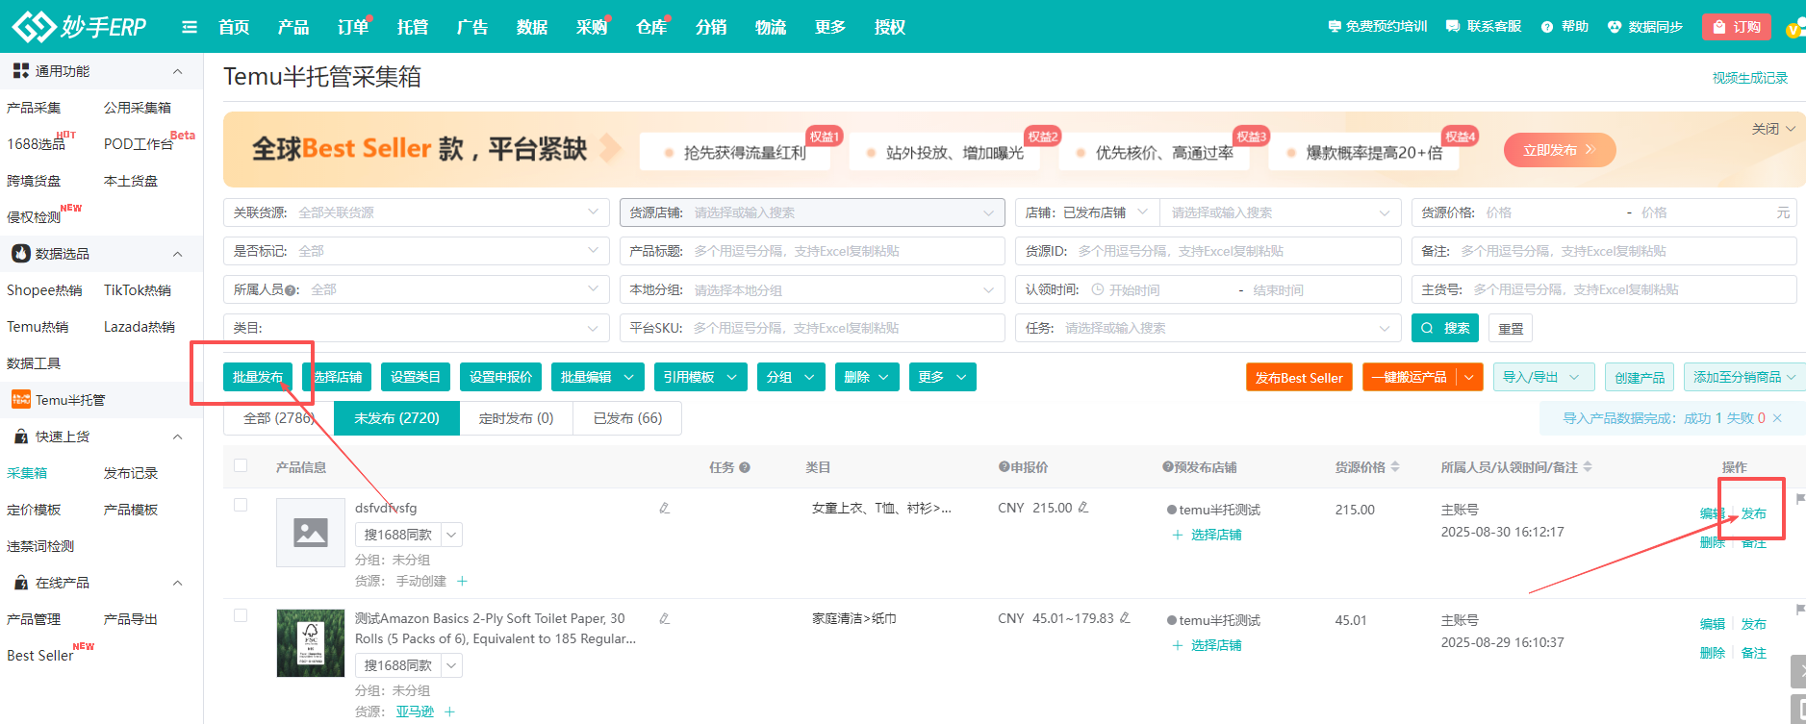
Task: Open the 批量编辑 dropdown
Action: (x=597, y=377)
